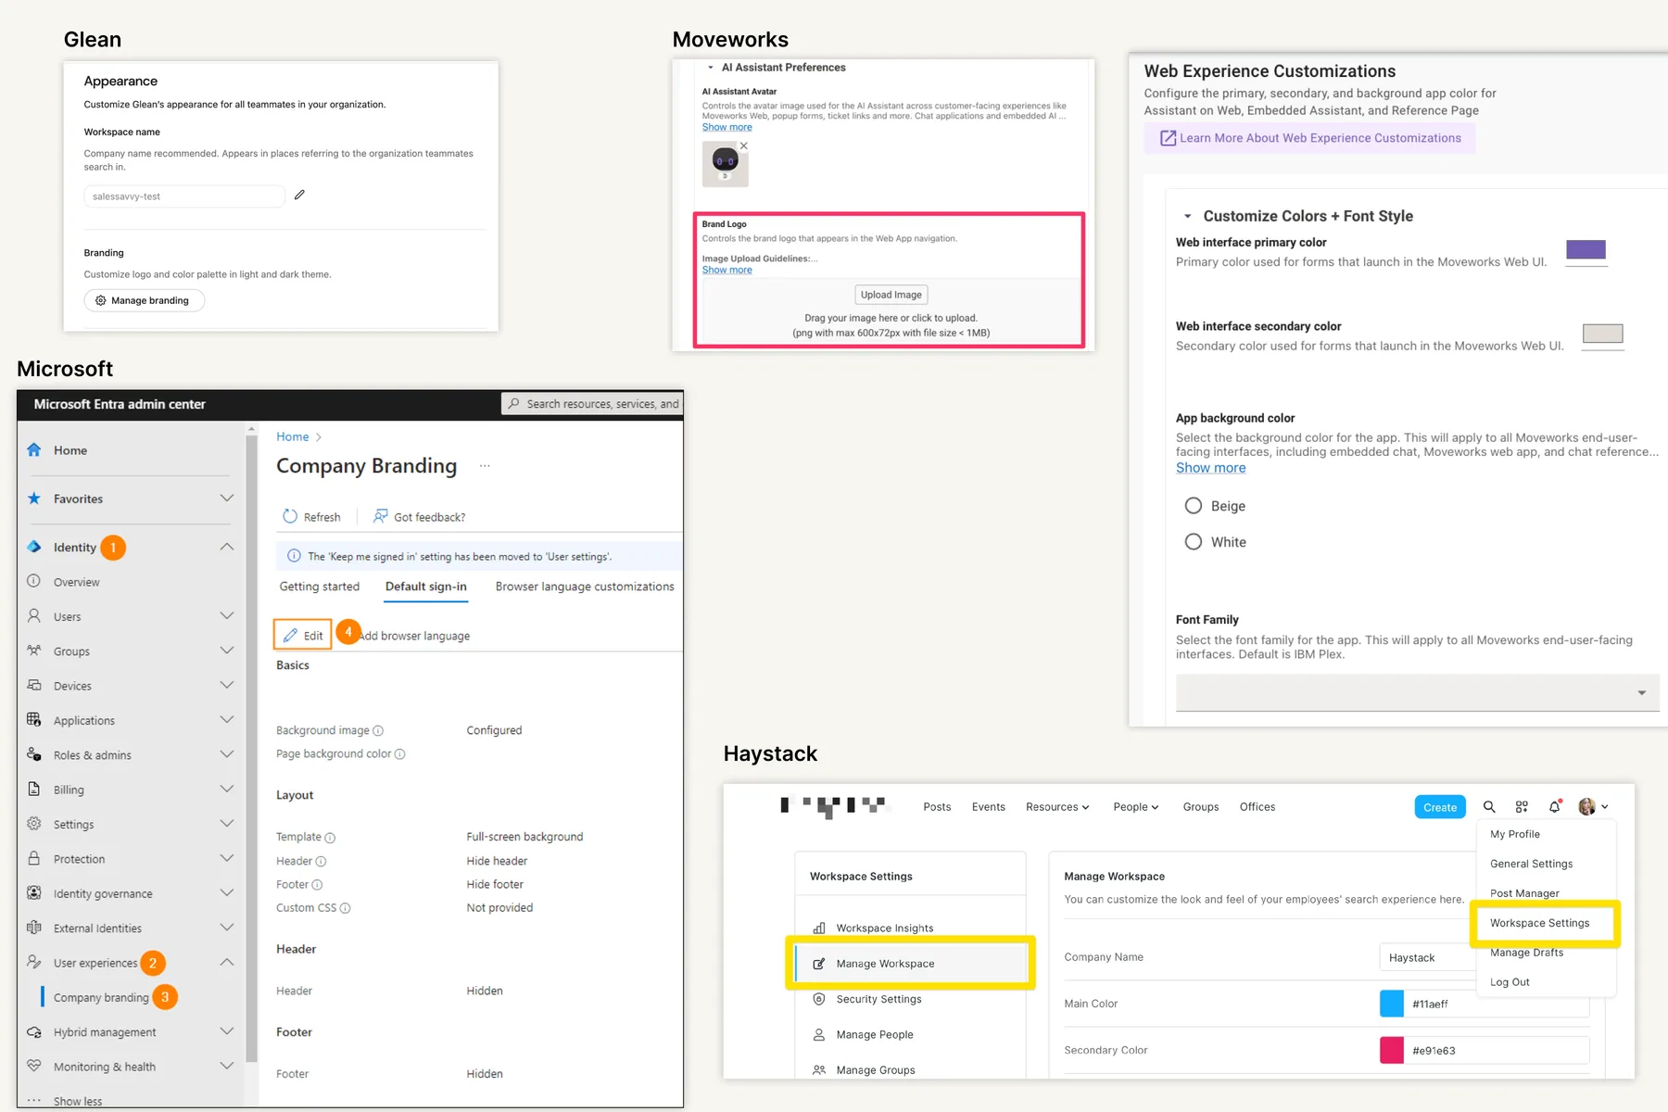Click Show more under AI Assistant Avatar
This screenshot has width=1668, height=1112.
tap(727, 127)
